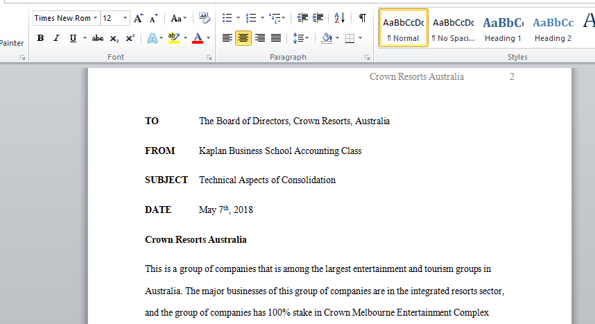Image resolution: width=595 pixels, height=324 pixels.
Task: Apply subscript formatting
Action: (x=114, y=38)
